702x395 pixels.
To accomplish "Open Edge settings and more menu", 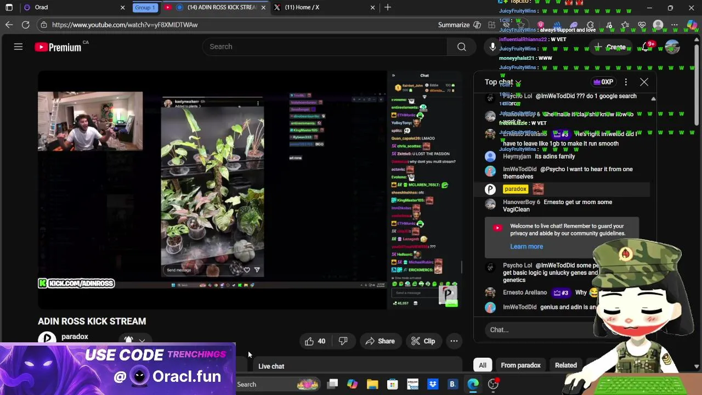I will [x=675, y=25].
